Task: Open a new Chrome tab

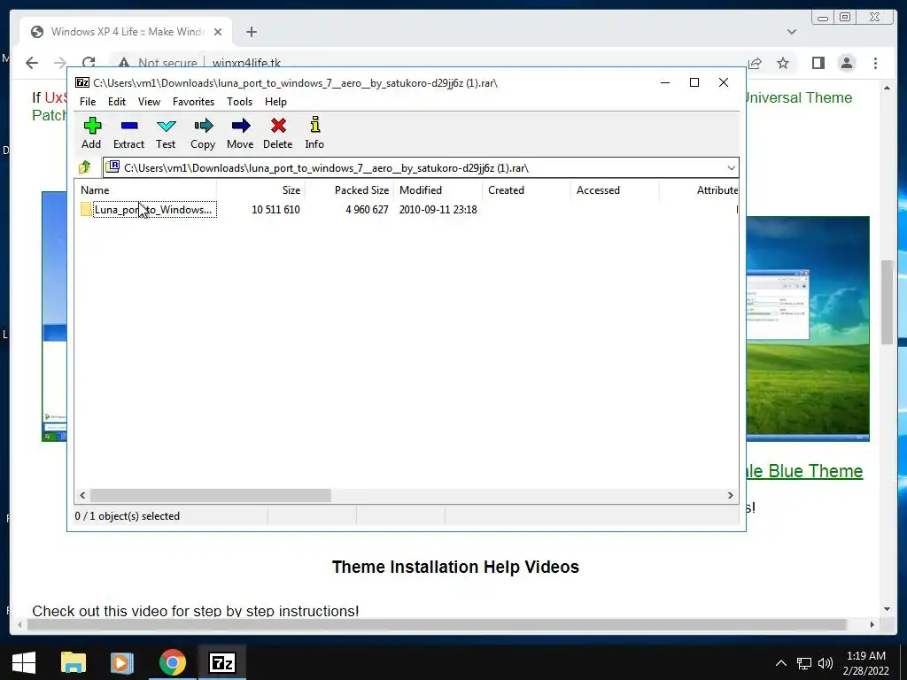Action: tap(251, 32)
